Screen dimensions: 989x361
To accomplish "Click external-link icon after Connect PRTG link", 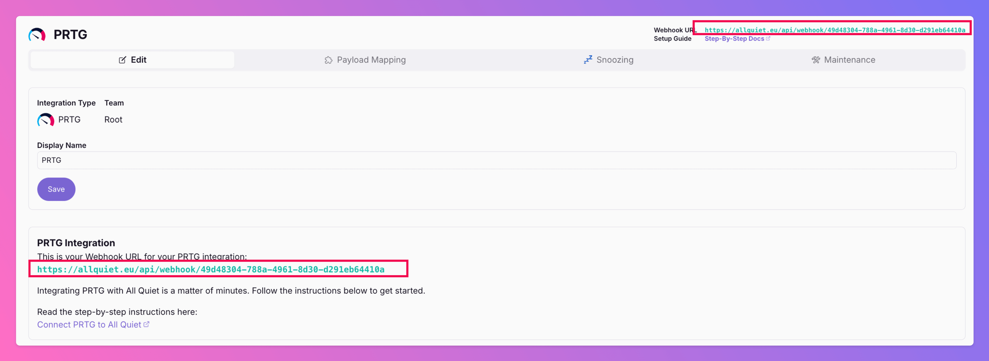I will click(146, 324).
